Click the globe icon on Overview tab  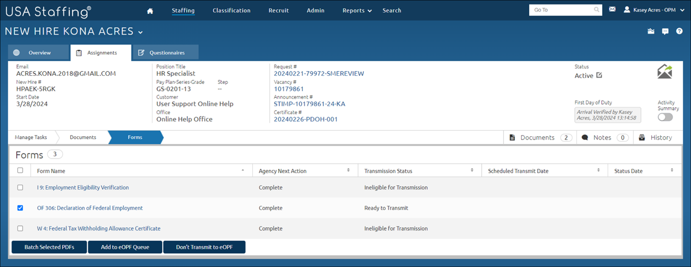tap(17, 53)
